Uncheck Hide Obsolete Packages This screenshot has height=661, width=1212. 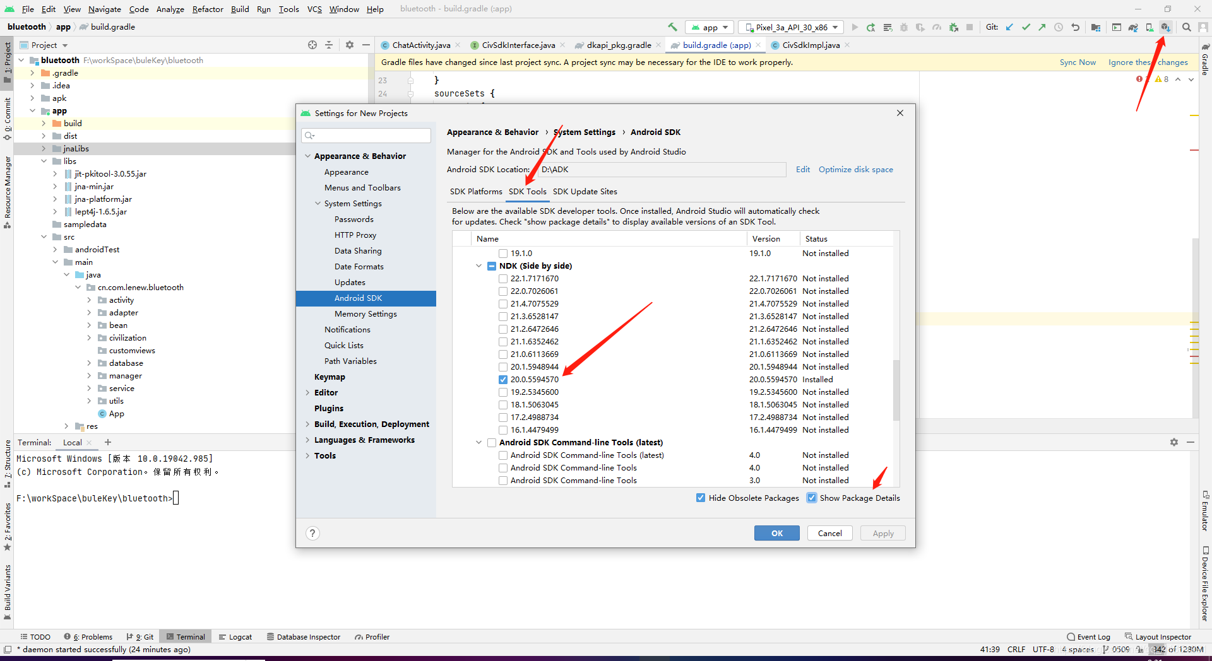coord(700,498)
